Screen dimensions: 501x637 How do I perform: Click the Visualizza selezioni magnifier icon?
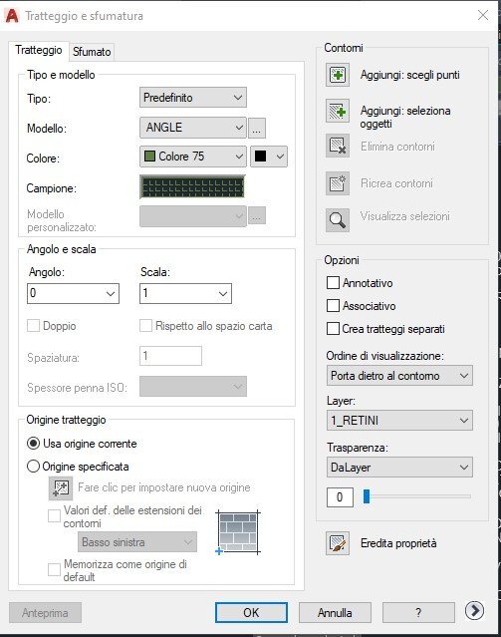click(x=338, y=220)
